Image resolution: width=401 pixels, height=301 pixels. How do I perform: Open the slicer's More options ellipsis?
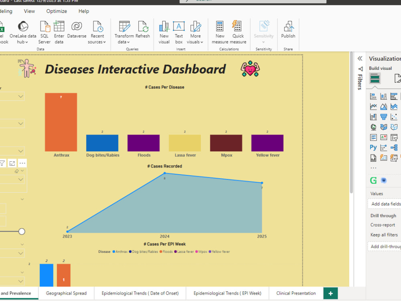[x=22, y=163]
